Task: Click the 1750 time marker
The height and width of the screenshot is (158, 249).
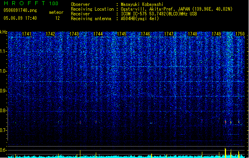Action: pyautogui.click(x=240, y=34)
